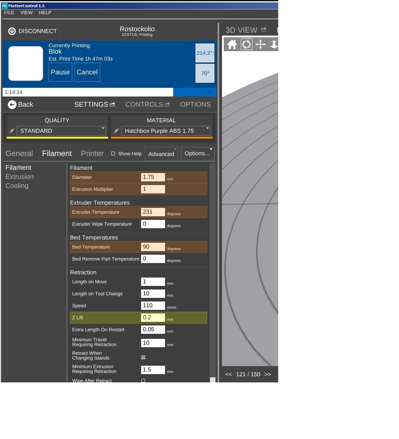Pause the current print
Viewport: 399px width, 439px height.
pyautogui.click(x=60, y=72)
